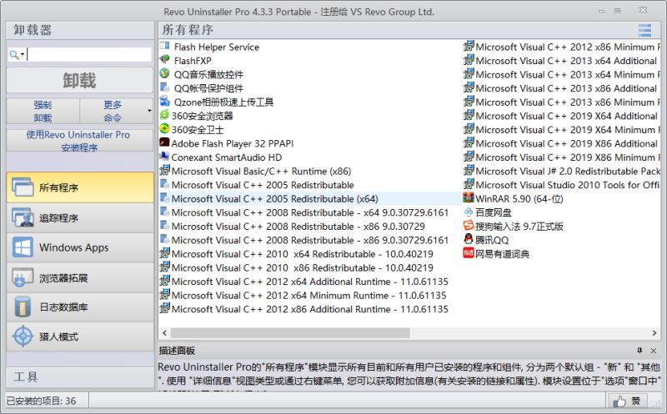Pin the 描述面板 description panel
This screenshot has height=414, width=667.
pyautogui.click(x=639, y=350)
